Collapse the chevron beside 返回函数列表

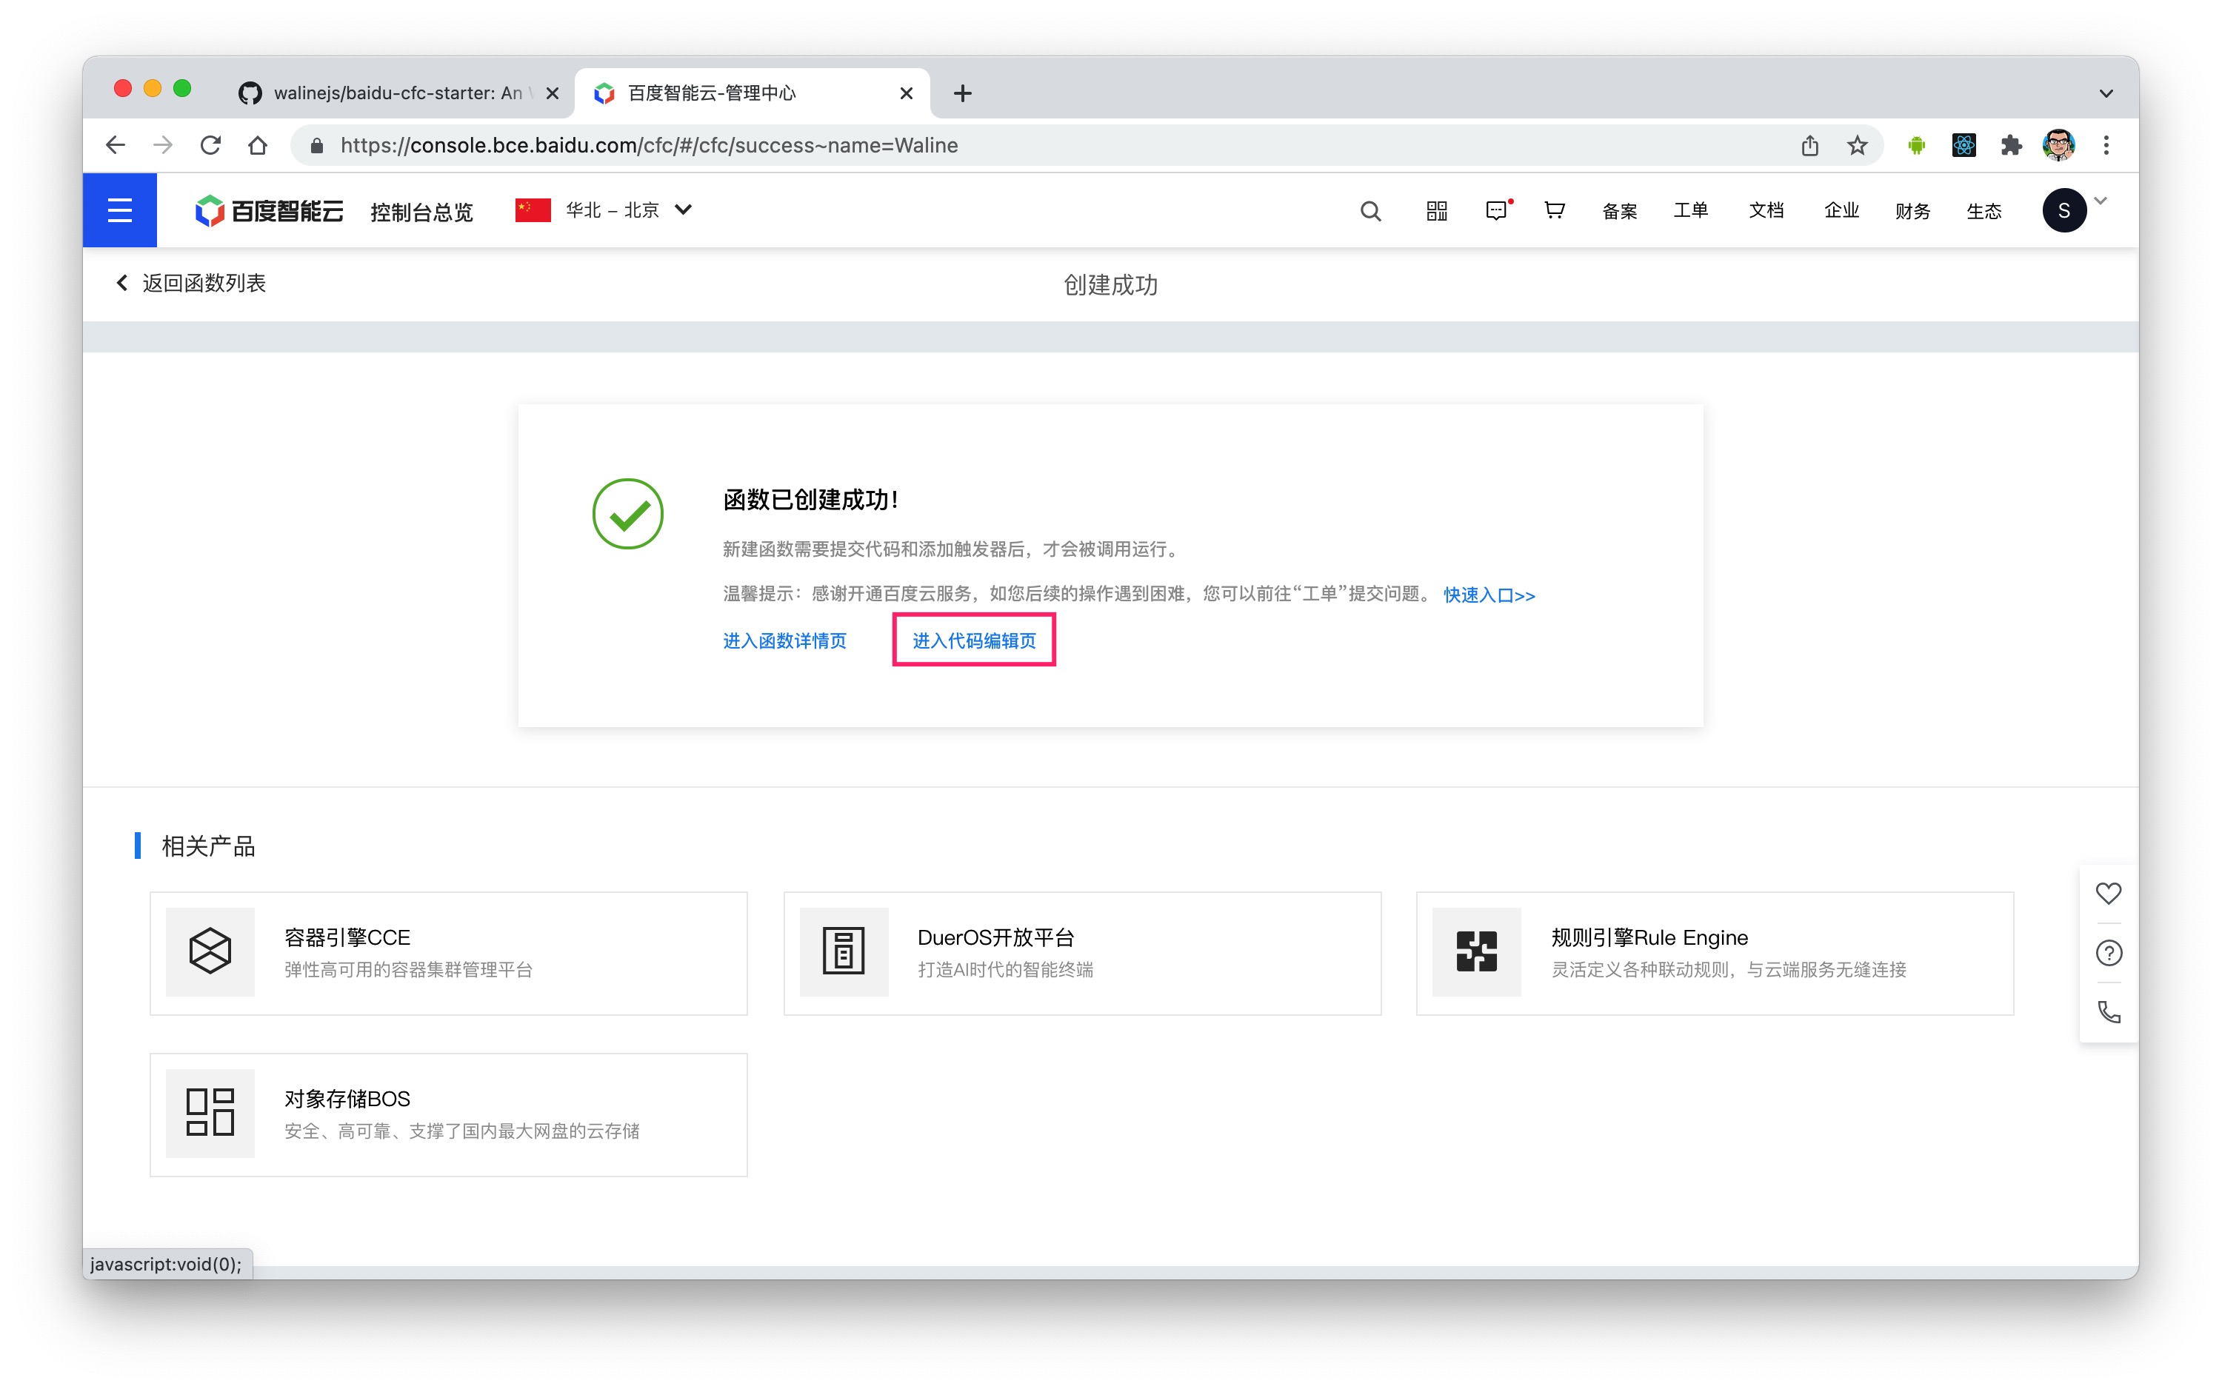122,282
